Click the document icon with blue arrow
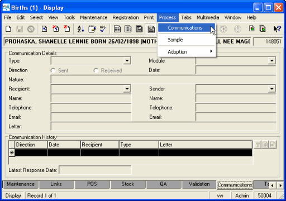The width and height of the screenshot is (286, 201). 44,29
